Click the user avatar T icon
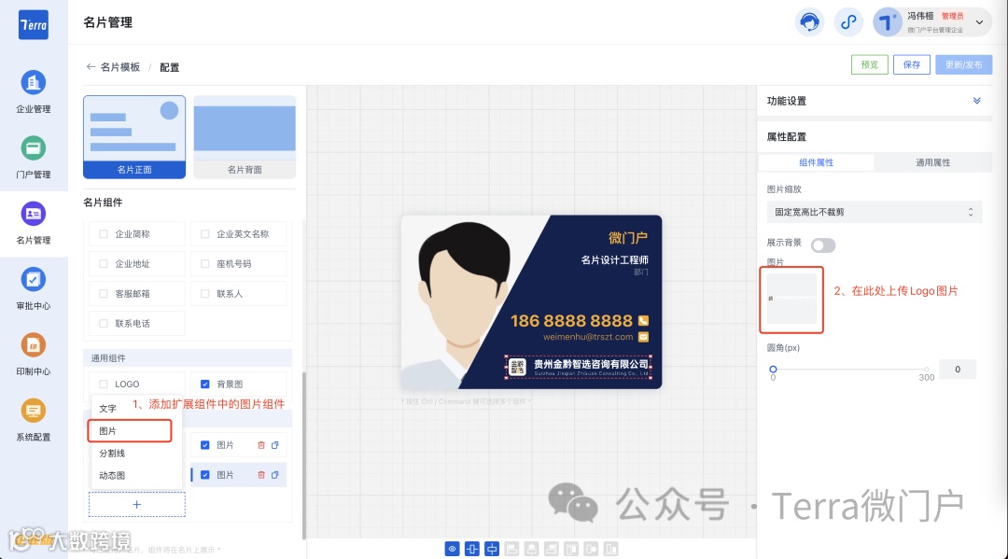1008x559 pixels. [888, 22]
